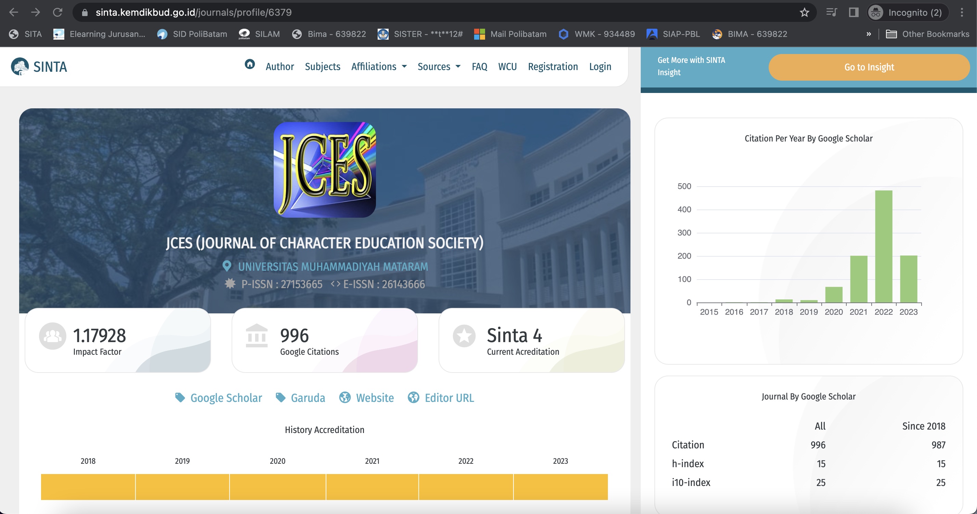Image resolution: width=977 pixels, height=514 pixels.
Task: Click the Go to Insight button
Action: (869, 67)
